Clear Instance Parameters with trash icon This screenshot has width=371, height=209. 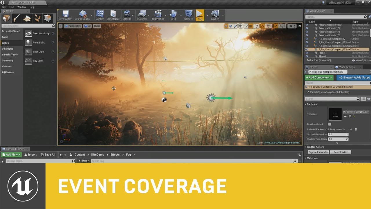[356, 129]
